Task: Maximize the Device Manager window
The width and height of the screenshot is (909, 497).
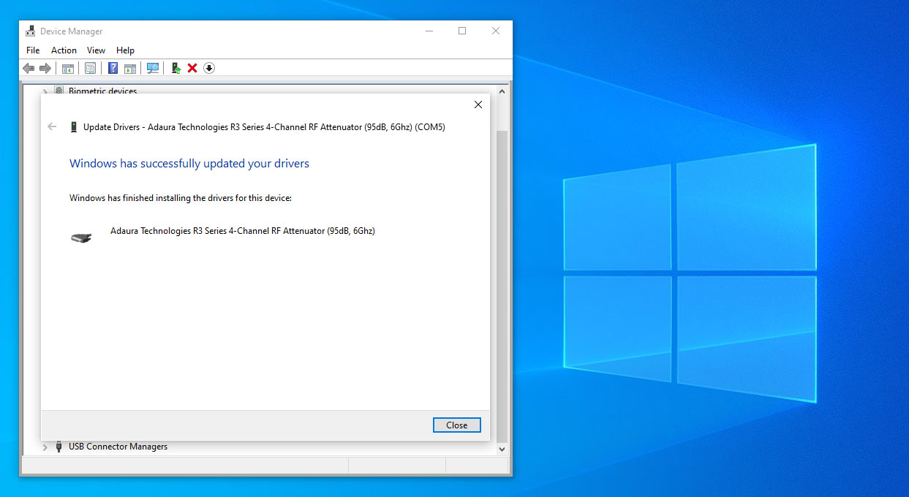Action: coord(462,31)
